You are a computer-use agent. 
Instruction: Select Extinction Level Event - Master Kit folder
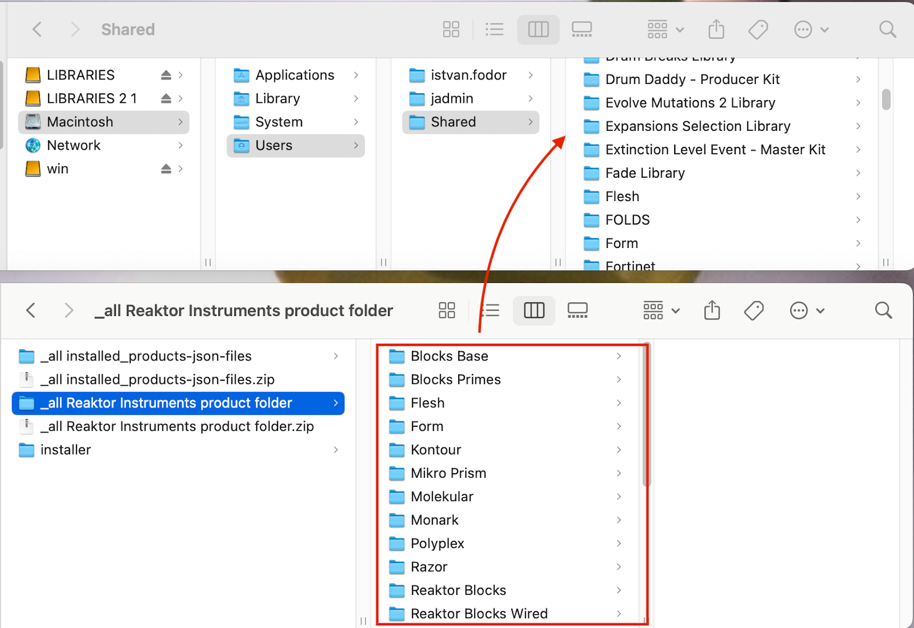pyautogui.click(x=722, y=150)
